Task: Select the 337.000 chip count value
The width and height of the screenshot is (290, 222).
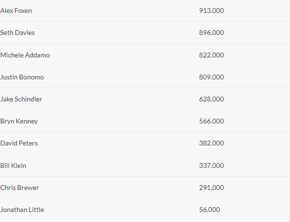Action: click(211, 166)
